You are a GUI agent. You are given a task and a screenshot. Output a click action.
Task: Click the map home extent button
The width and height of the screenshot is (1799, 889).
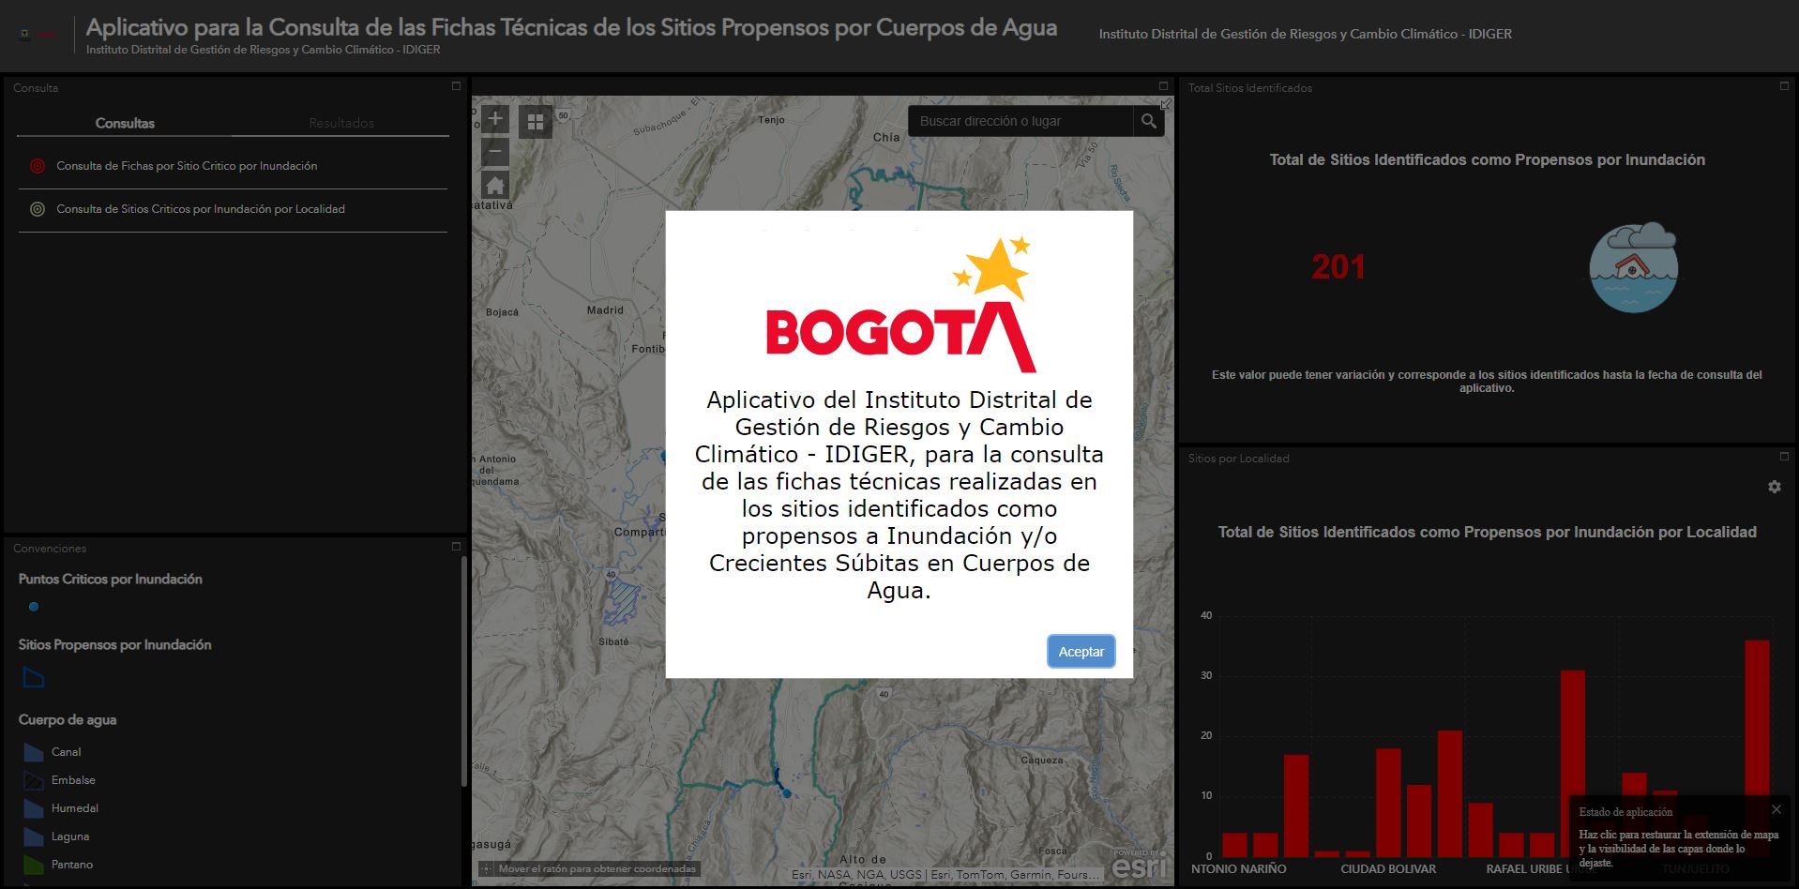point(495,185)
